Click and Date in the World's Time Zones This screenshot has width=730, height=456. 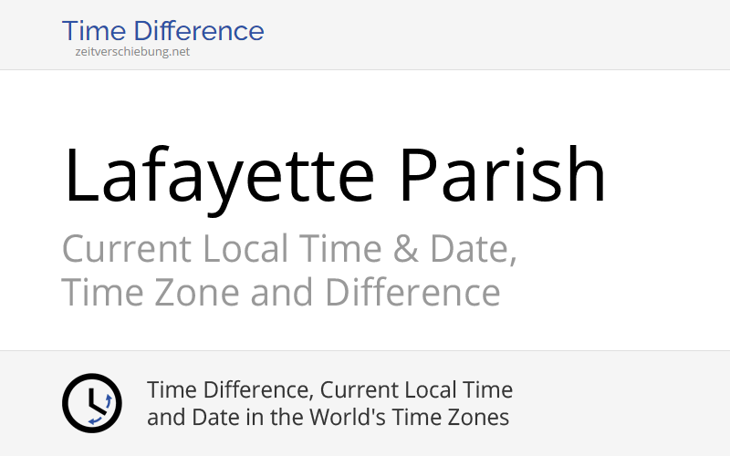[328, 418]
